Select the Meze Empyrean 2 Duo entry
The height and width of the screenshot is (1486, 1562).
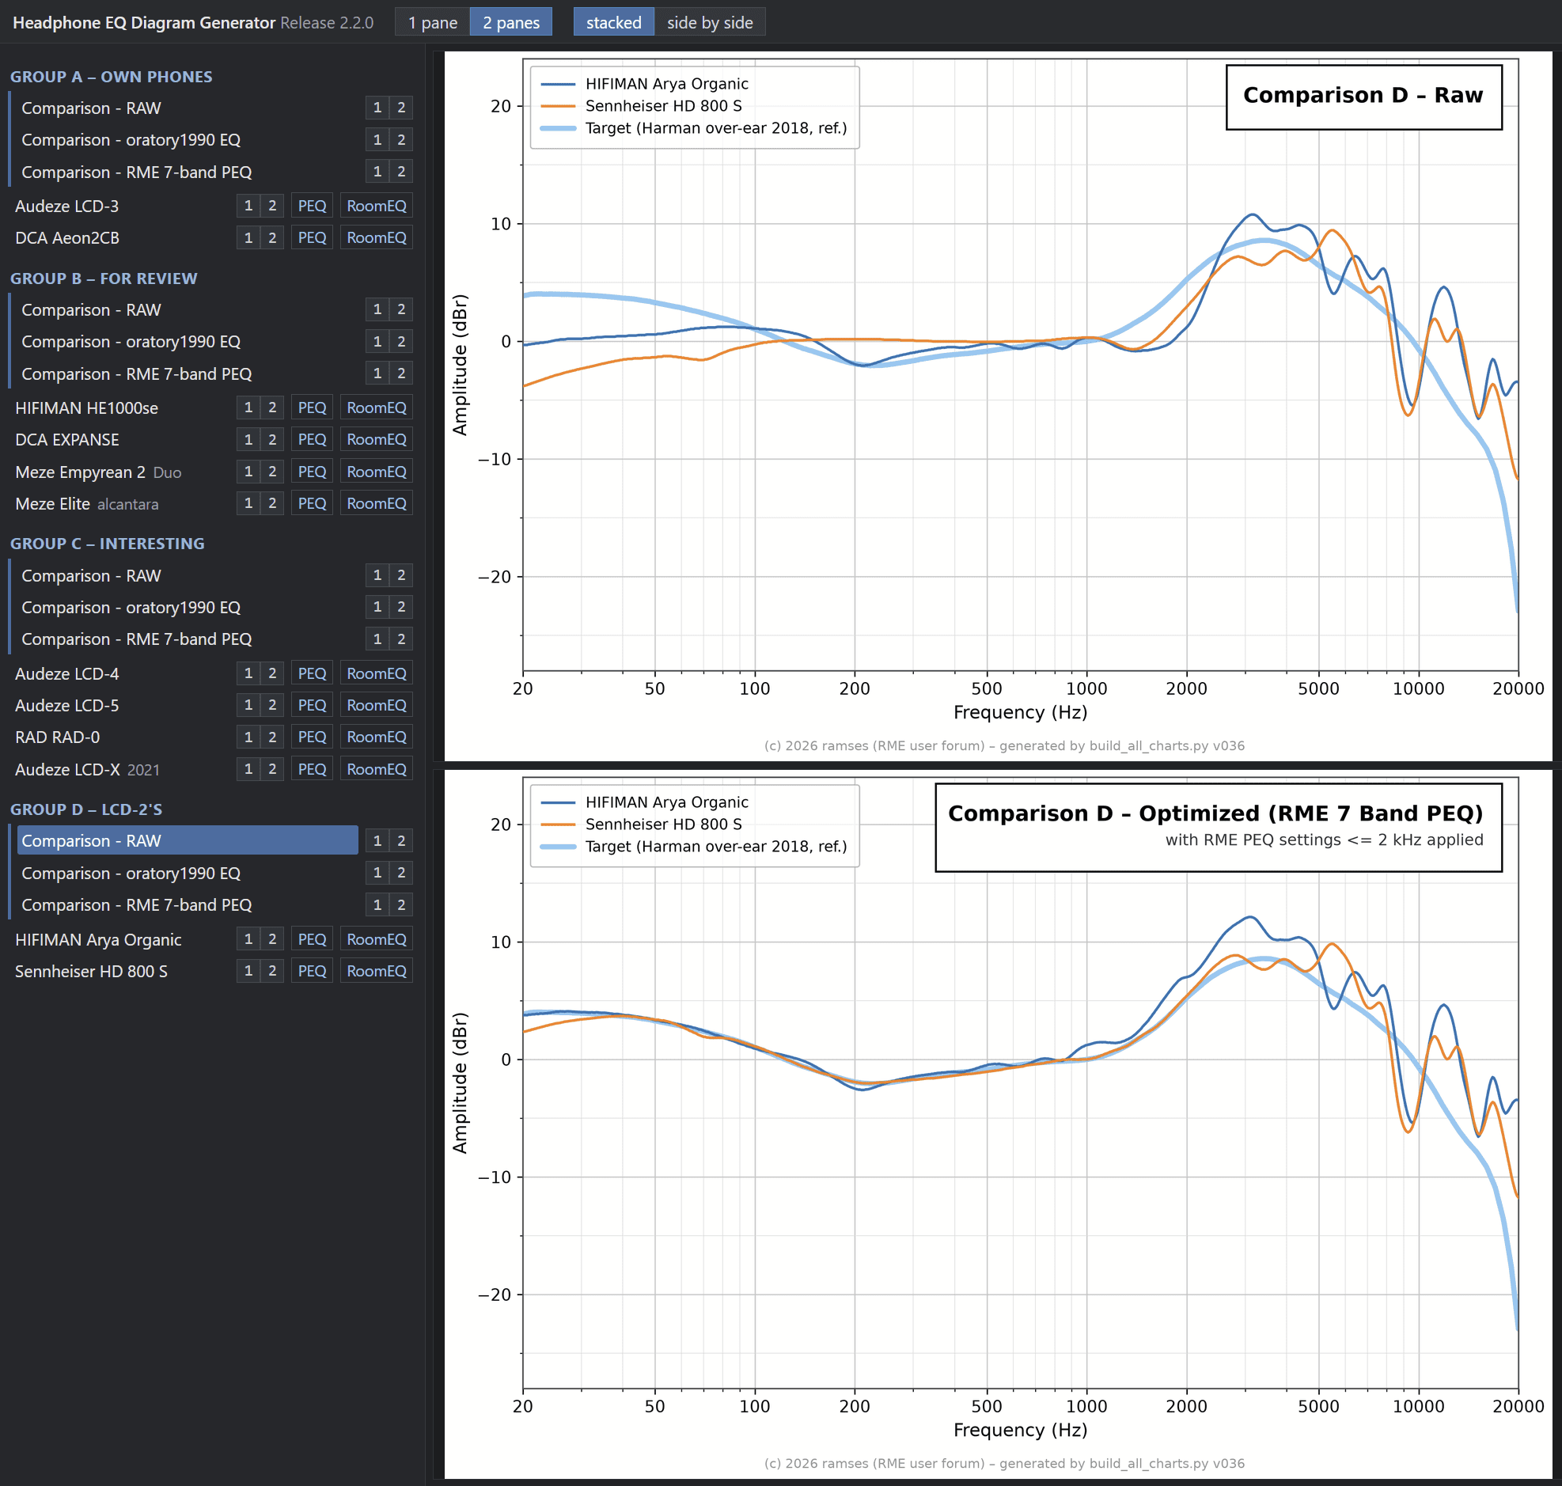point(98,472)
